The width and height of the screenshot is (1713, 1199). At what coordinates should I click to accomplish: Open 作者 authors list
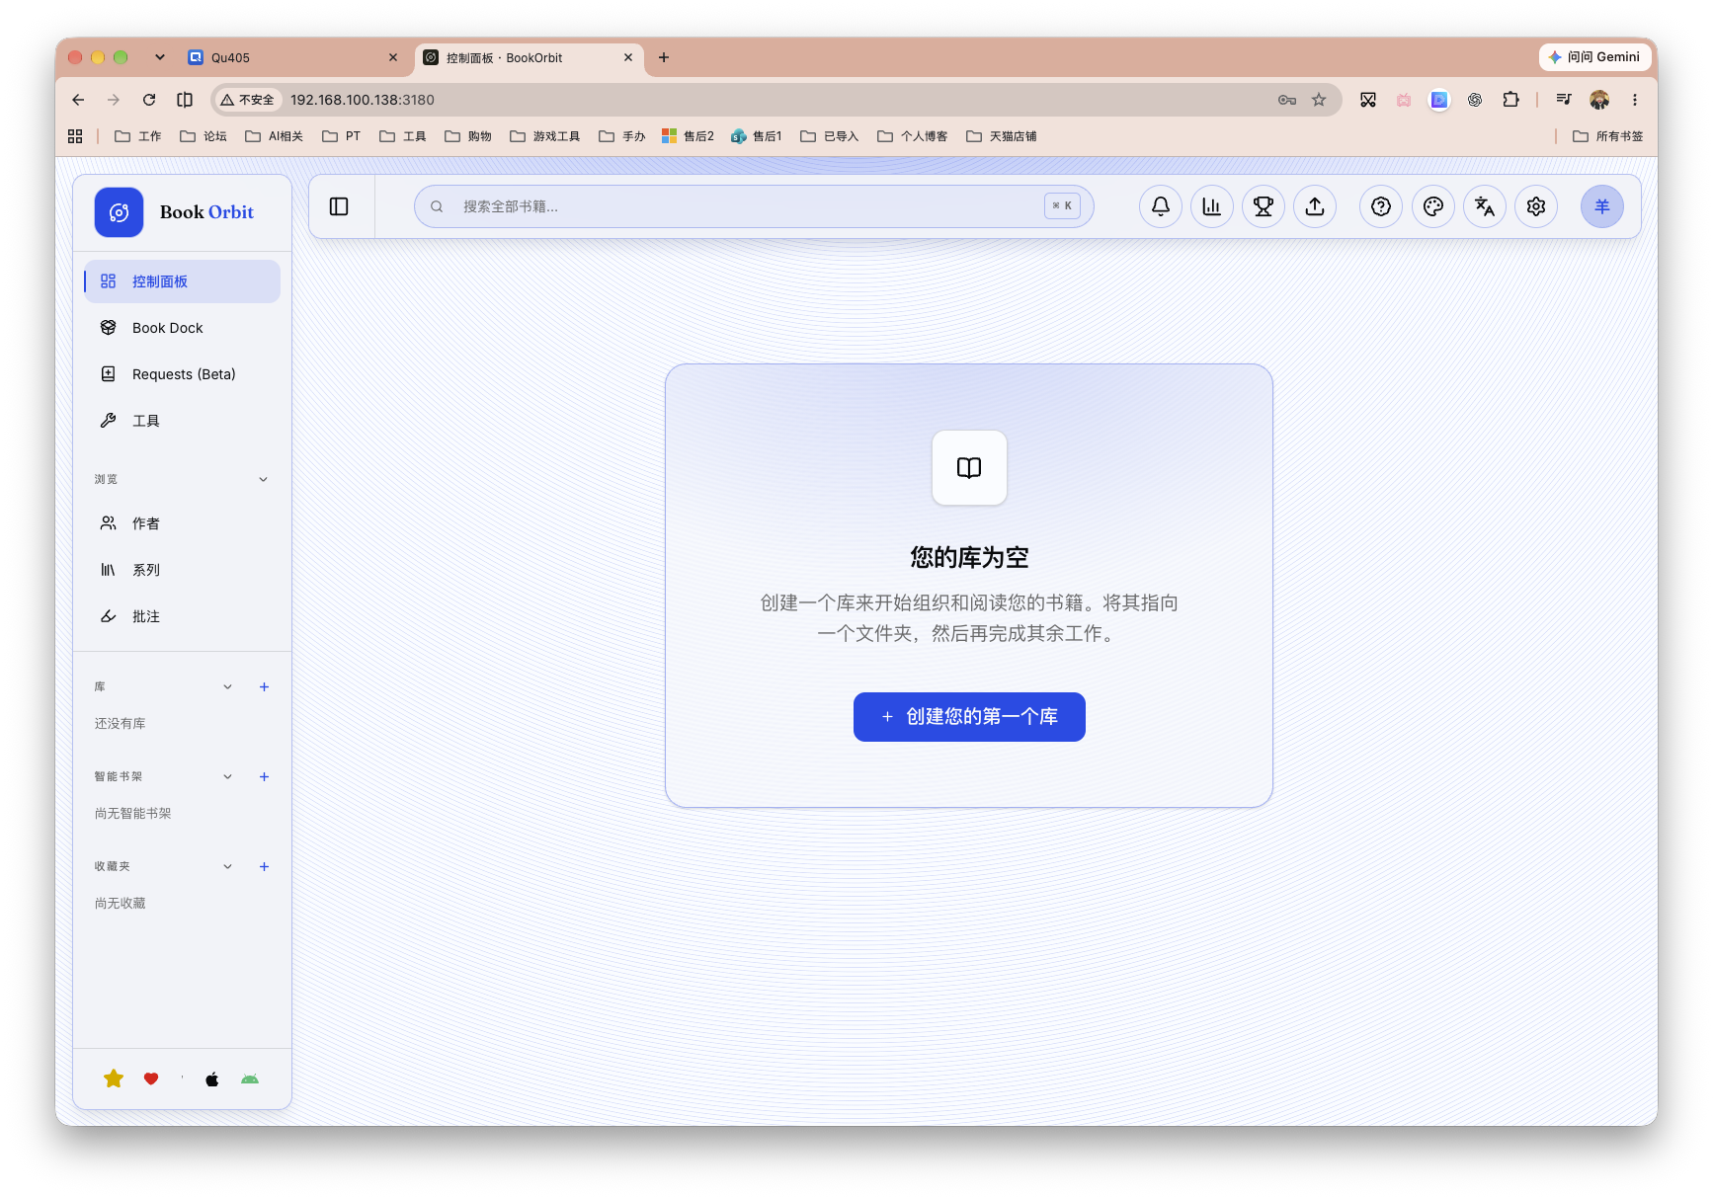(x=183, y=523)
